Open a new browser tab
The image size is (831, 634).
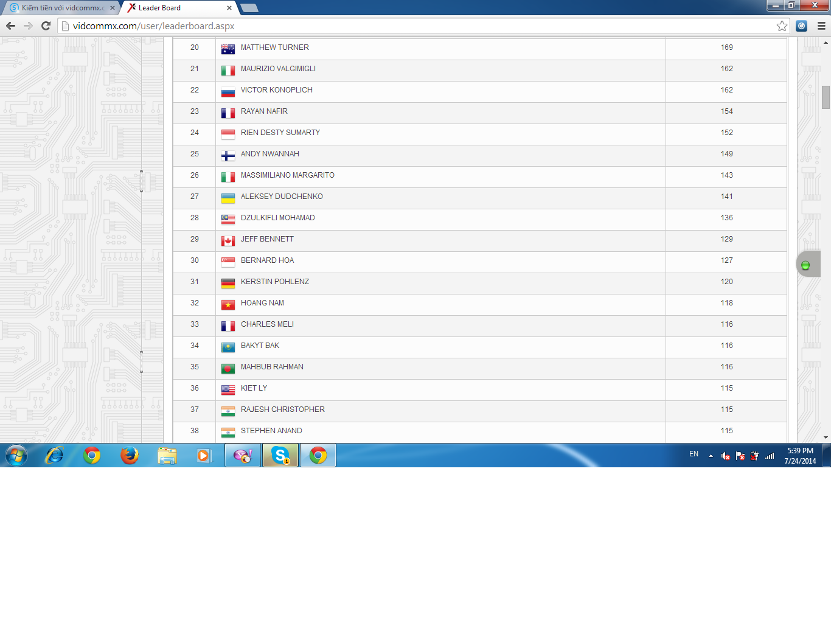pos(249,8)
